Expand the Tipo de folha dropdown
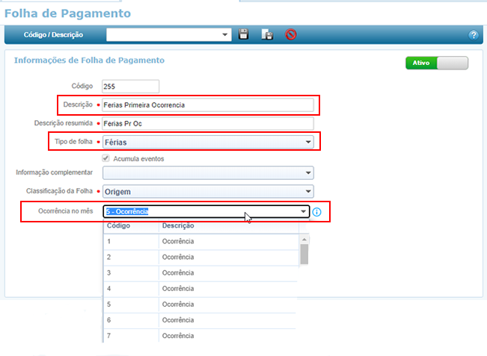This screenshot has height=356, width=487. (x=307, y=142)
